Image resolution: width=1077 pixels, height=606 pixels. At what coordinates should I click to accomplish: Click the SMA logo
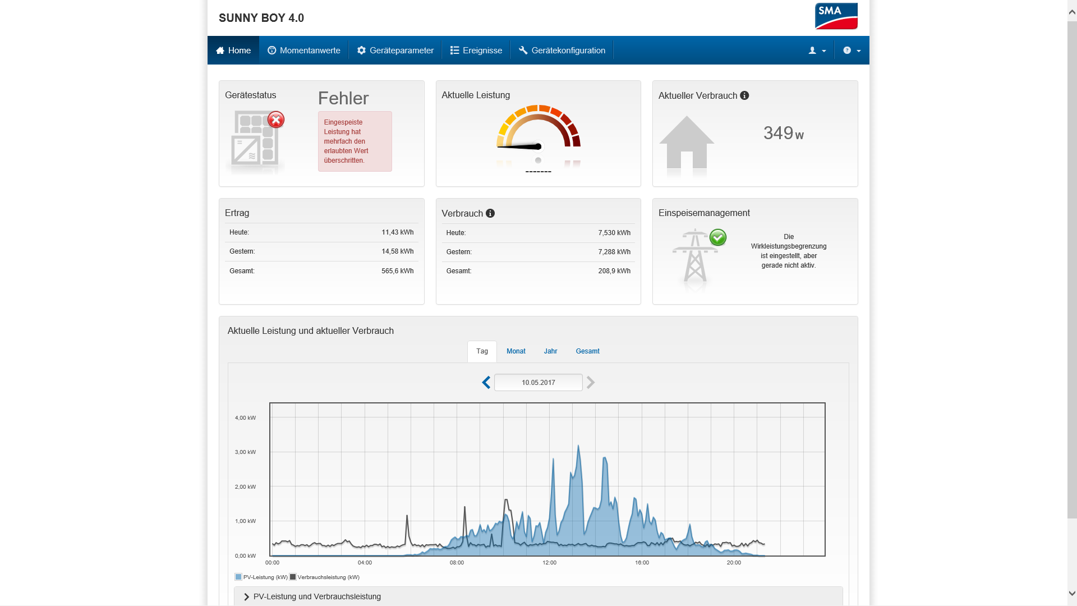click(836, 16)
